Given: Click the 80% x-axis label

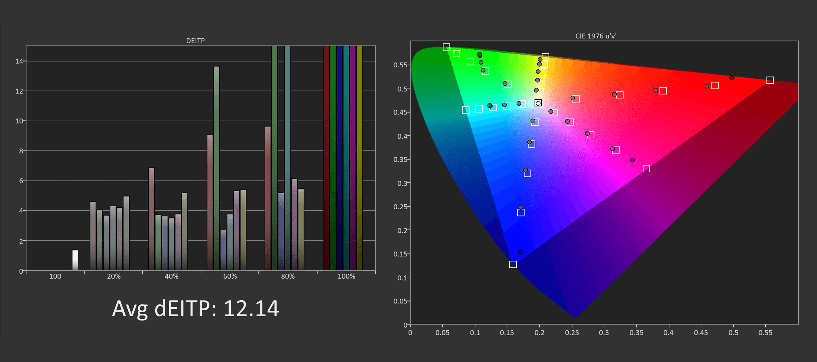Looking at the screenshot, I should point(288,276).
